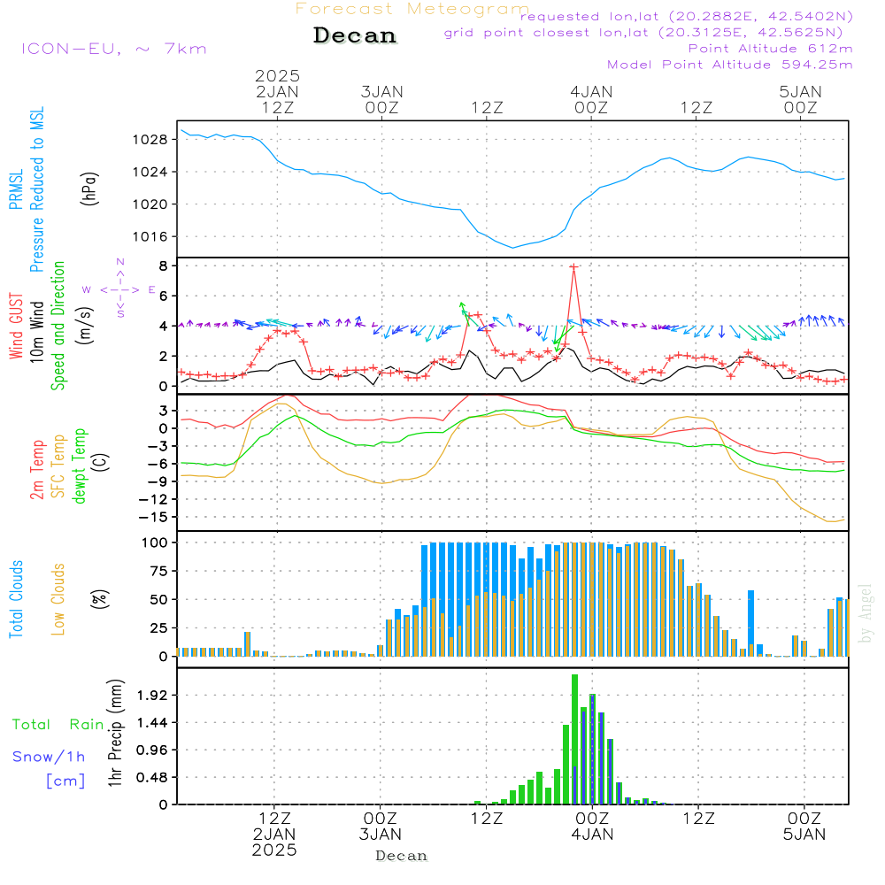
Task: Click the "(hPa)" unit label
Action: [89, 189]
